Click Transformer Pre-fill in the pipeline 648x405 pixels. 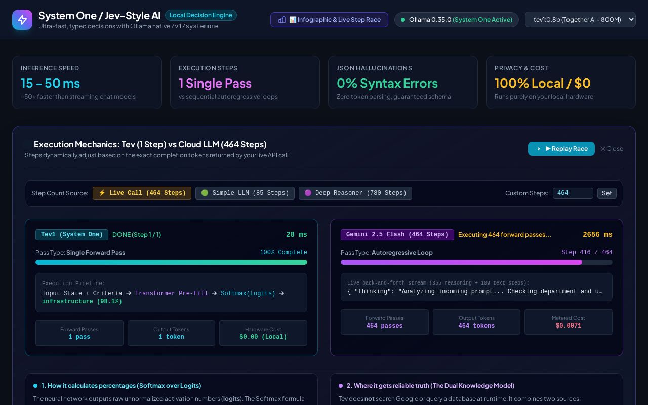pos(172,294)
